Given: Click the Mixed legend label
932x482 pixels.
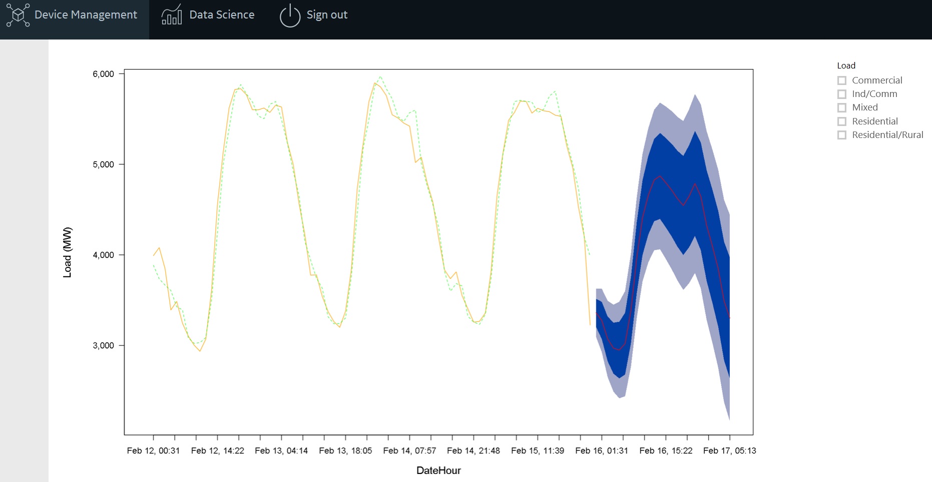Looking at the screenshot, I should point(865,107).
